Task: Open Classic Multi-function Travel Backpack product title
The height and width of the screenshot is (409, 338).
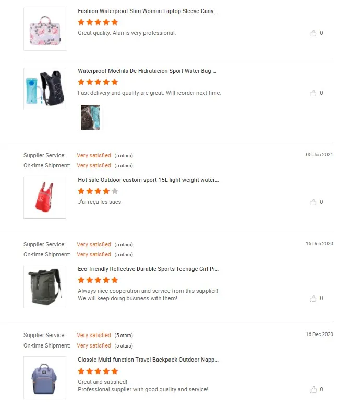Action: point(148,360)
